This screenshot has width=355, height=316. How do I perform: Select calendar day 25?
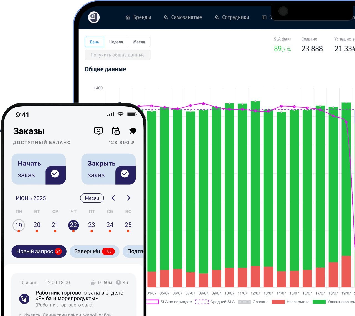128,225
